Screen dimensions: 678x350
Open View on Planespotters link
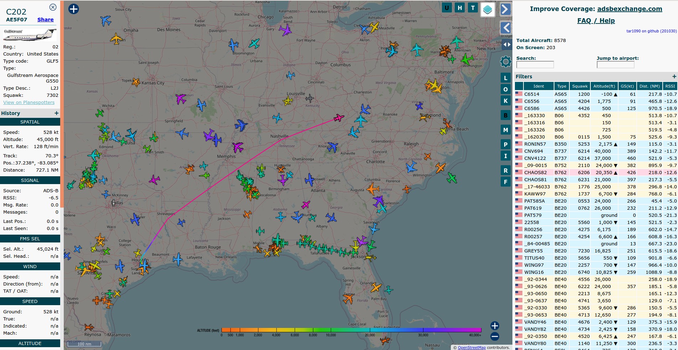(29, 102)
